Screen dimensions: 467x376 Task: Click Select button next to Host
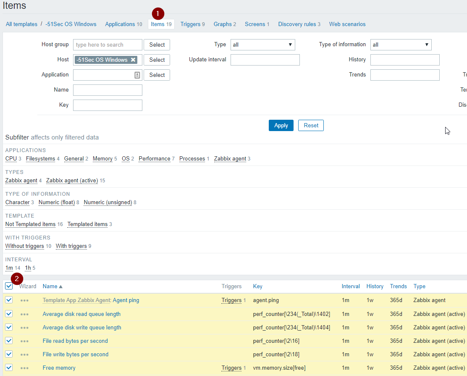pyautogui.click(x=157, y=60)
